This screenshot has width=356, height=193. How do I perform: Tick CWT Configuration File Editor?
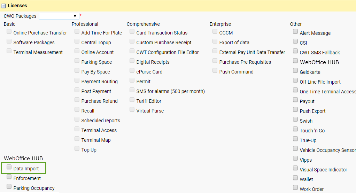point(132,51)
